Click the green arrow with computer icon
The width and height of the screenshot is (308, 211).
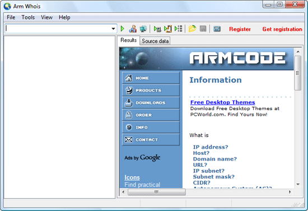(157, 29)
